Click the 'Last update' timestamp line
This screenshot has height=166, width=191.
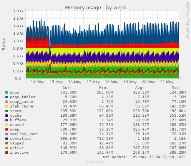(143, 157)
